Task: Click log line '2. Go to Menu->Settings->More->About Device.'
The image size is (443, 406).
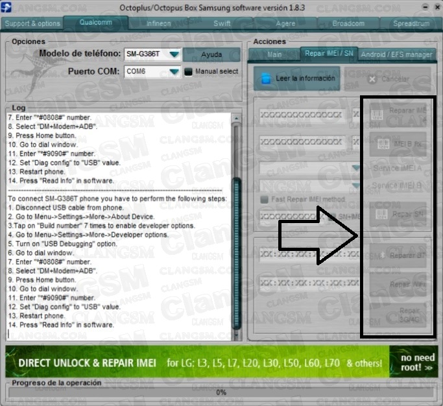Action: point(81,217)
